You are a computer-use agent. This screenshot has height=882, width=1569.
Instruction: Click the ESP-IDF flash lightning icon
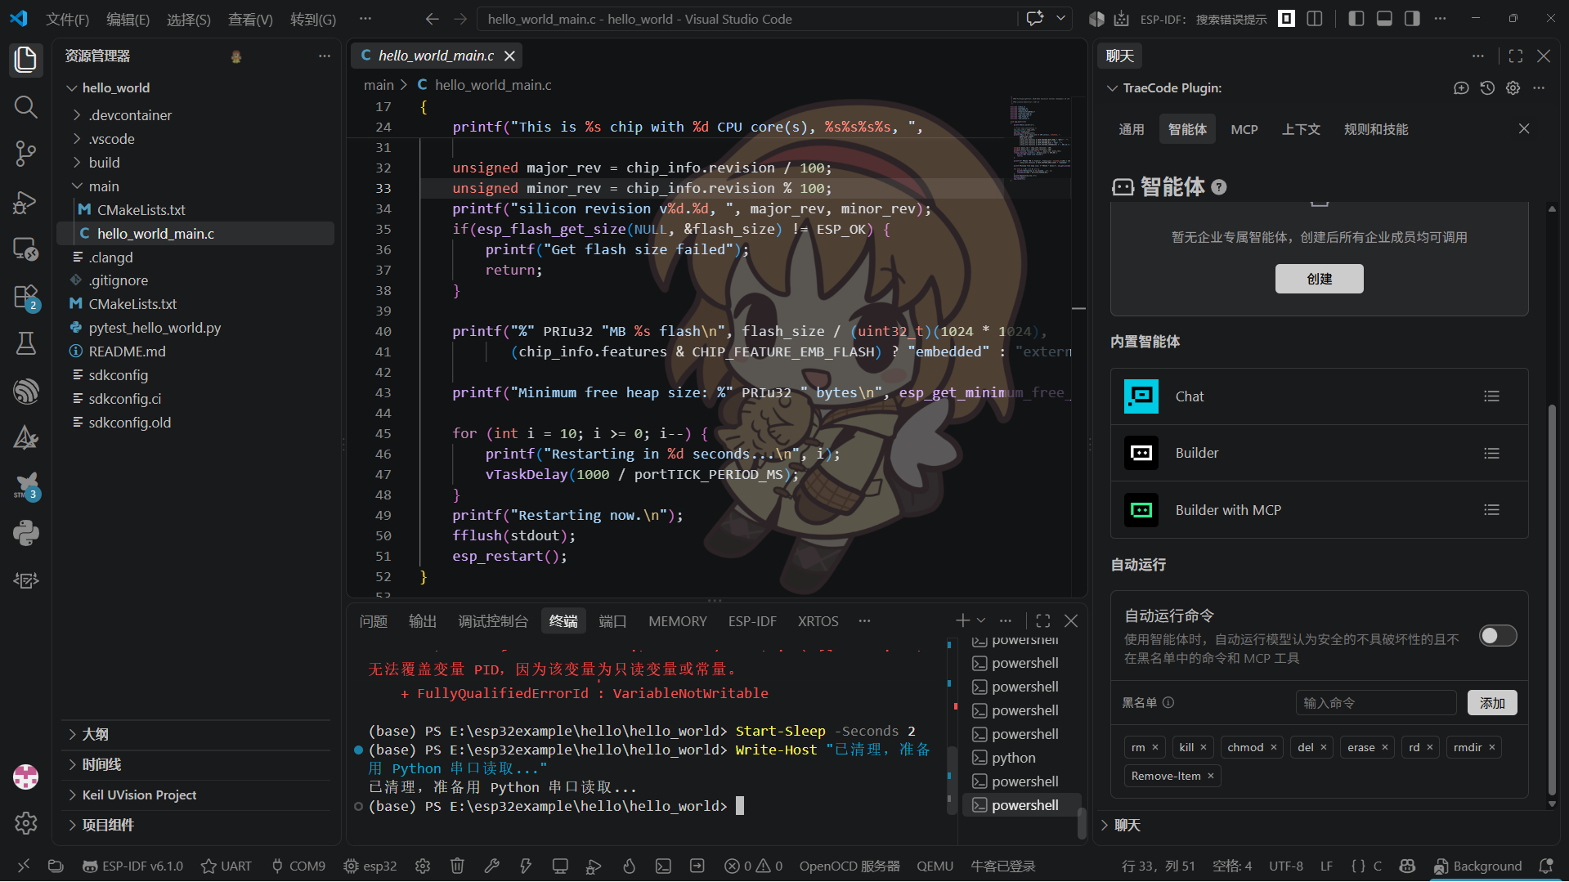tap(526, 866)
